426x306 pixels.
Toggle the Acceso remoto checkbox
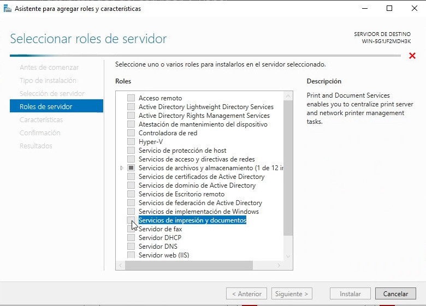point(131,98)
